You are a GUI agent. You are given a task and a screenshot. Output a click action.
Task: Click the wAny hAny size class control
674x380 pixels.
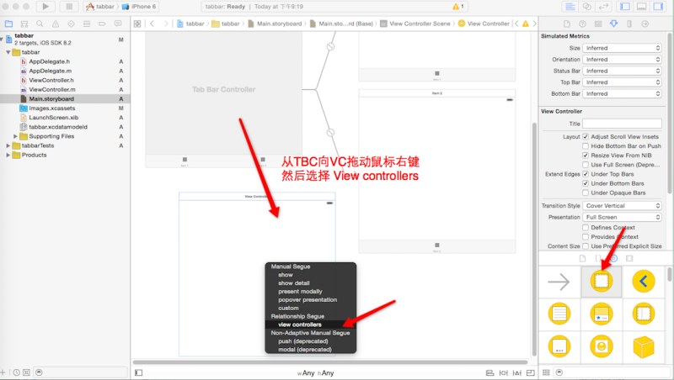click(x=315, y=373)
